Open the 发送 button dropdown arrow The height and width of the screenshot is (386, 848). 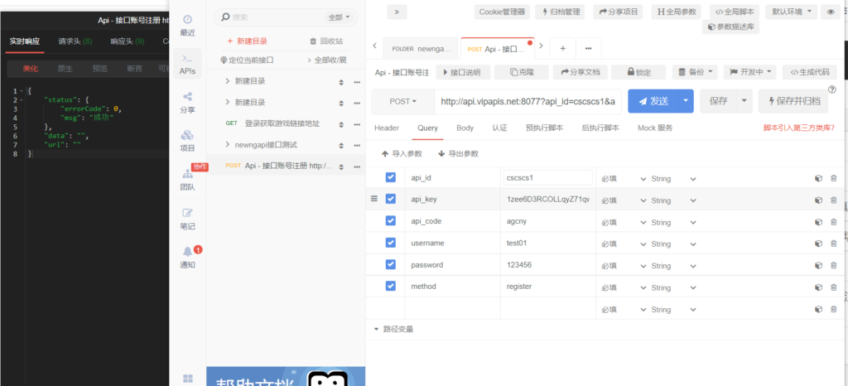pyautogui.click(x=687, y=101)
